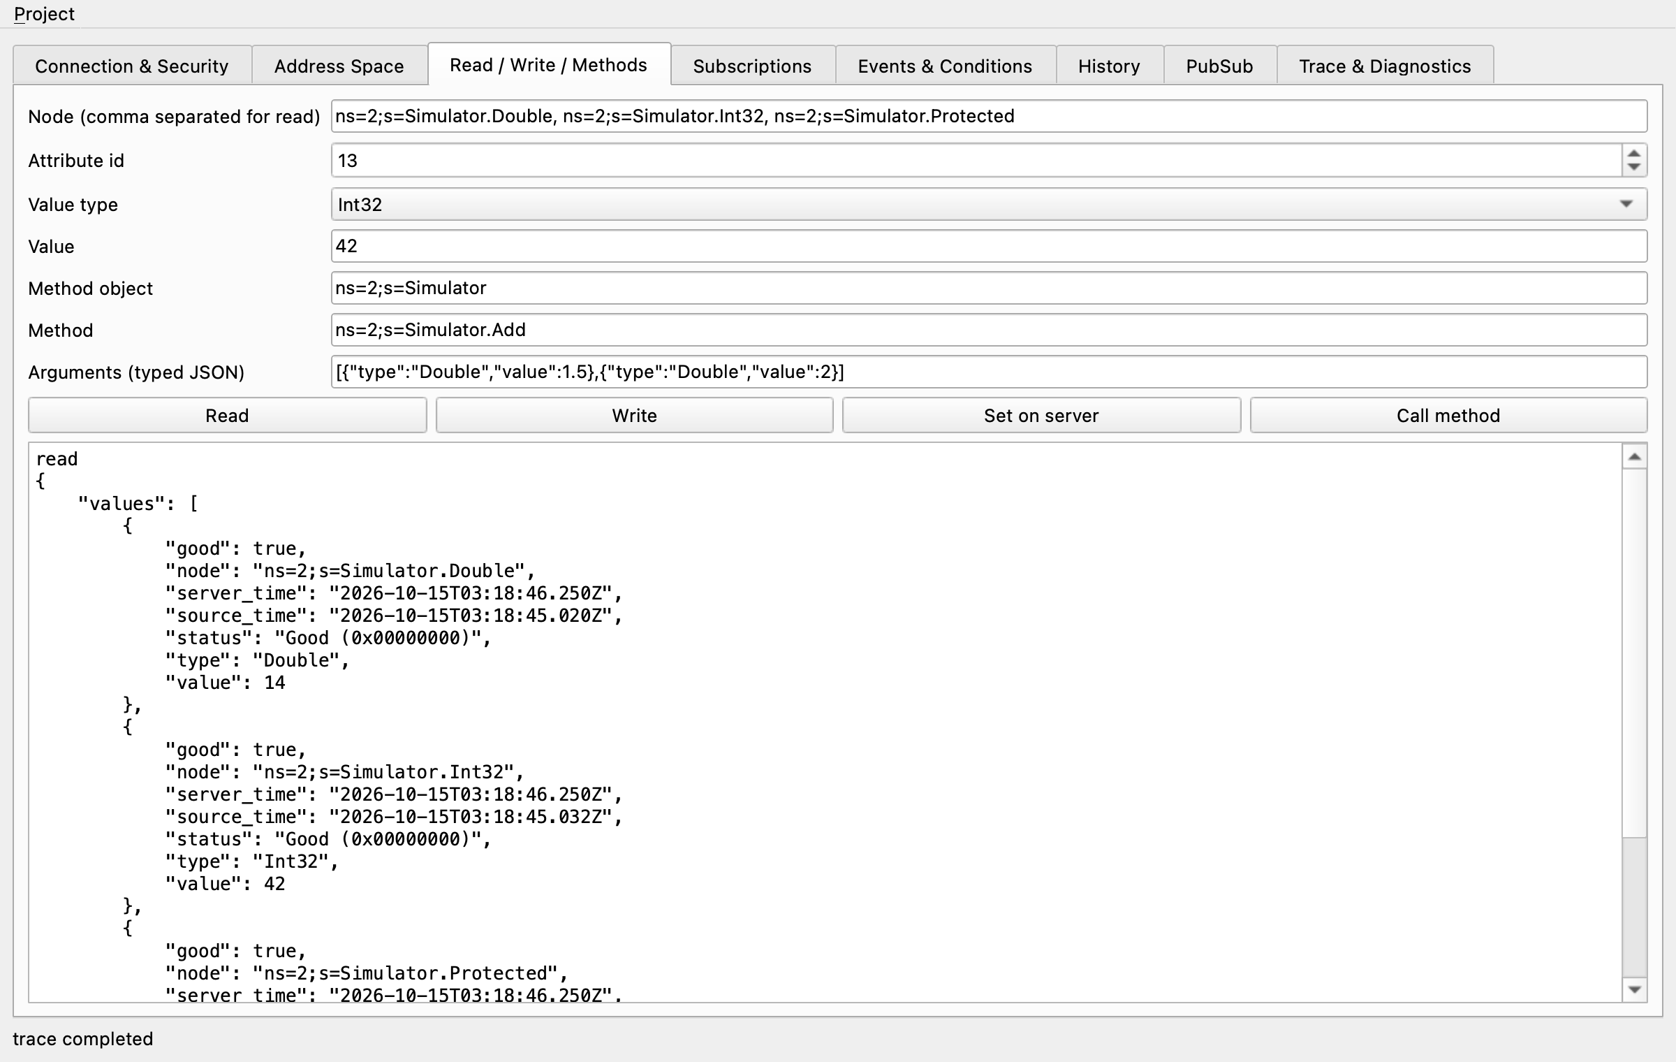This screenshot has height=1062, width=1676.
Task: Click the Read button
Action: click(227, 416)
